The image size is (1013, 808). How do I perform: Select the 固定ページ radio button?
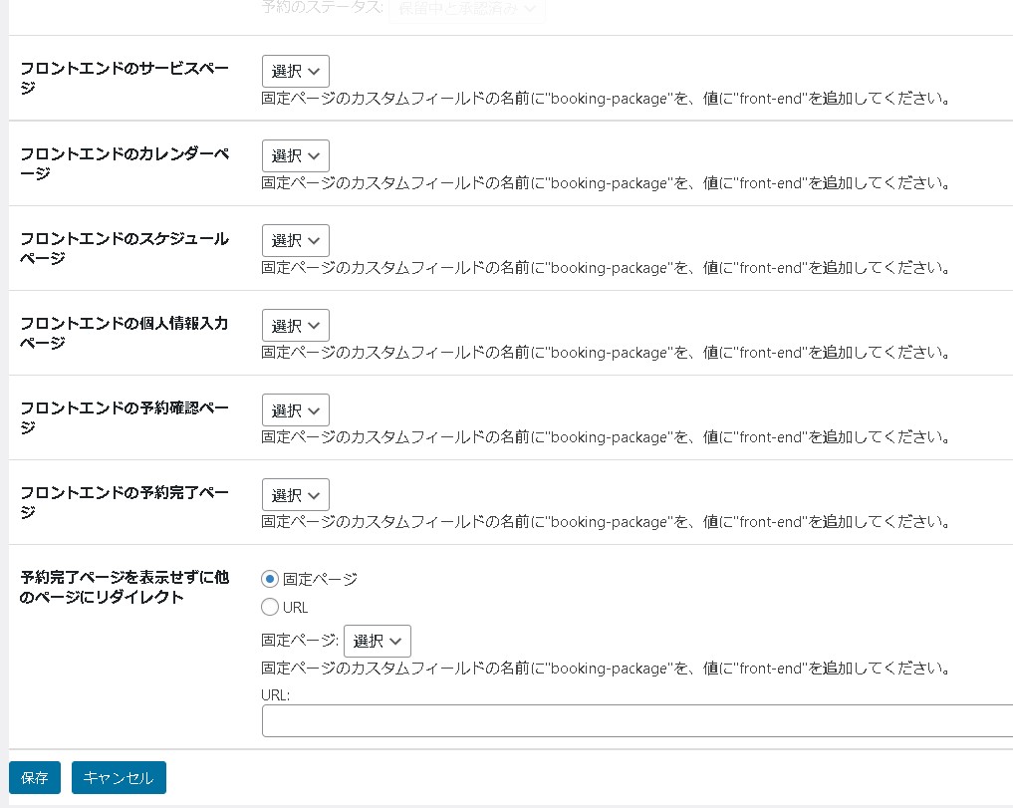click(x=270, y=579)
